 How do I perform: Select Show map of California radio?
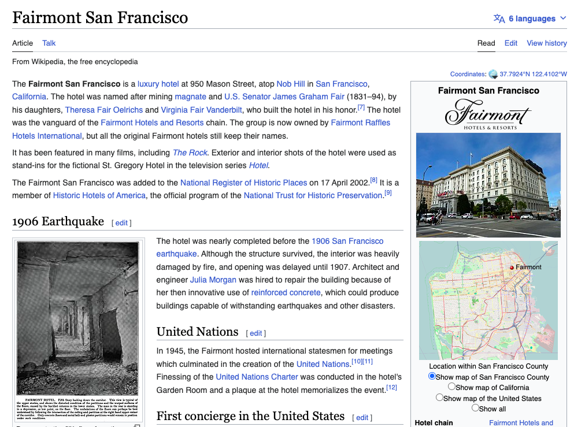tap(452, 387)
